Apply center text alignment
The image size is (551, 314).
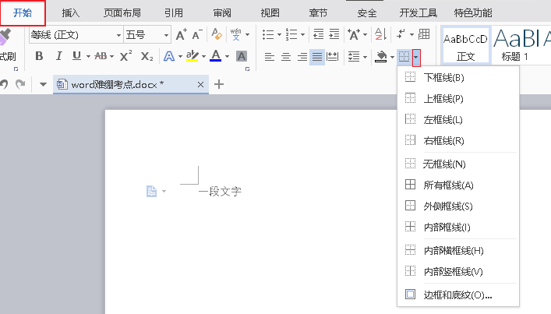tap(285, 56)
